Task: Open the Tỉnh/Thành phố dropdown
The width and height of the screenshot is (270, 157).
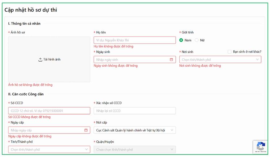Action: tap(49, 150)
